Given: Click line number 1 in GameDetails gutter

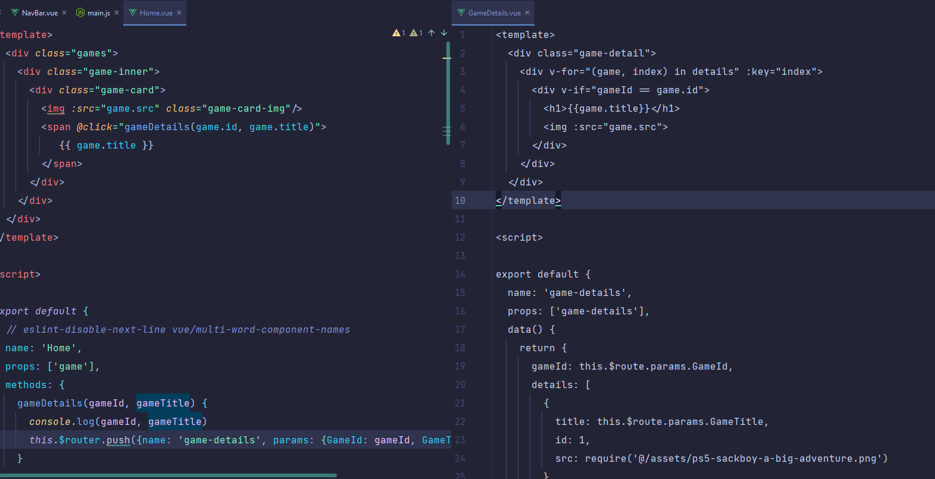Looking at the screenshot, I should click(x=462, y=35).
